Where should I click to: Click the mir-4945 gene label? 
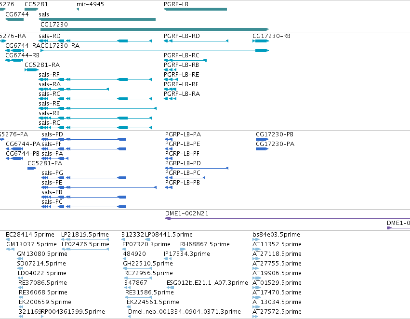[x=90, y=4]
